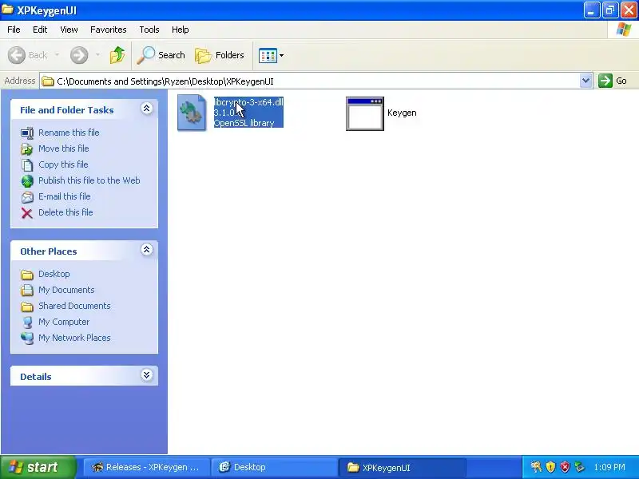Click the Keygen file label
The height and width of the screenshot is (479, 639).
point(402,113)
